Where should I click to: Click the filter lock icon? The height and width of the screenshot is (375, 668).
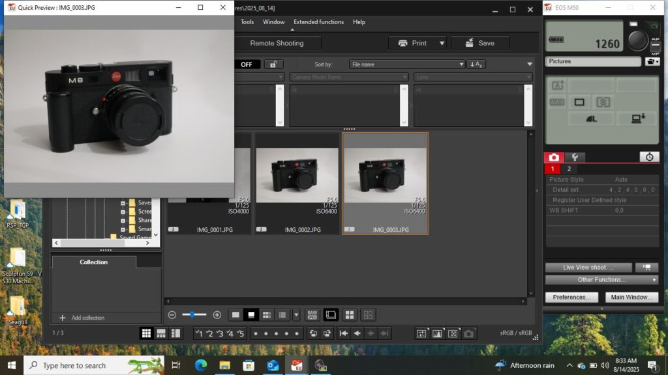(273, 64)
